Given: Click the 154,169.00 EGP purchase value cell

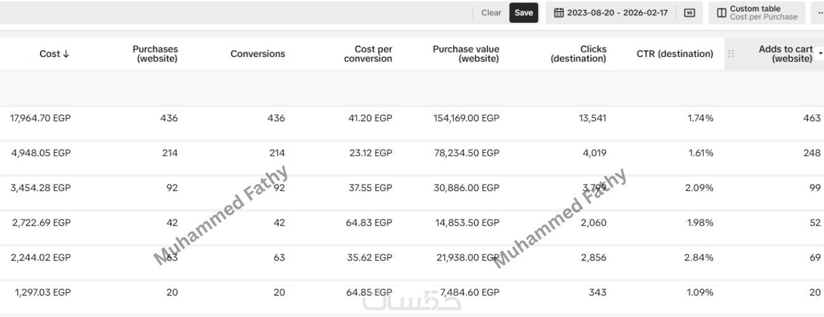Looking at the screenshot, I should [x=466, y=118].
